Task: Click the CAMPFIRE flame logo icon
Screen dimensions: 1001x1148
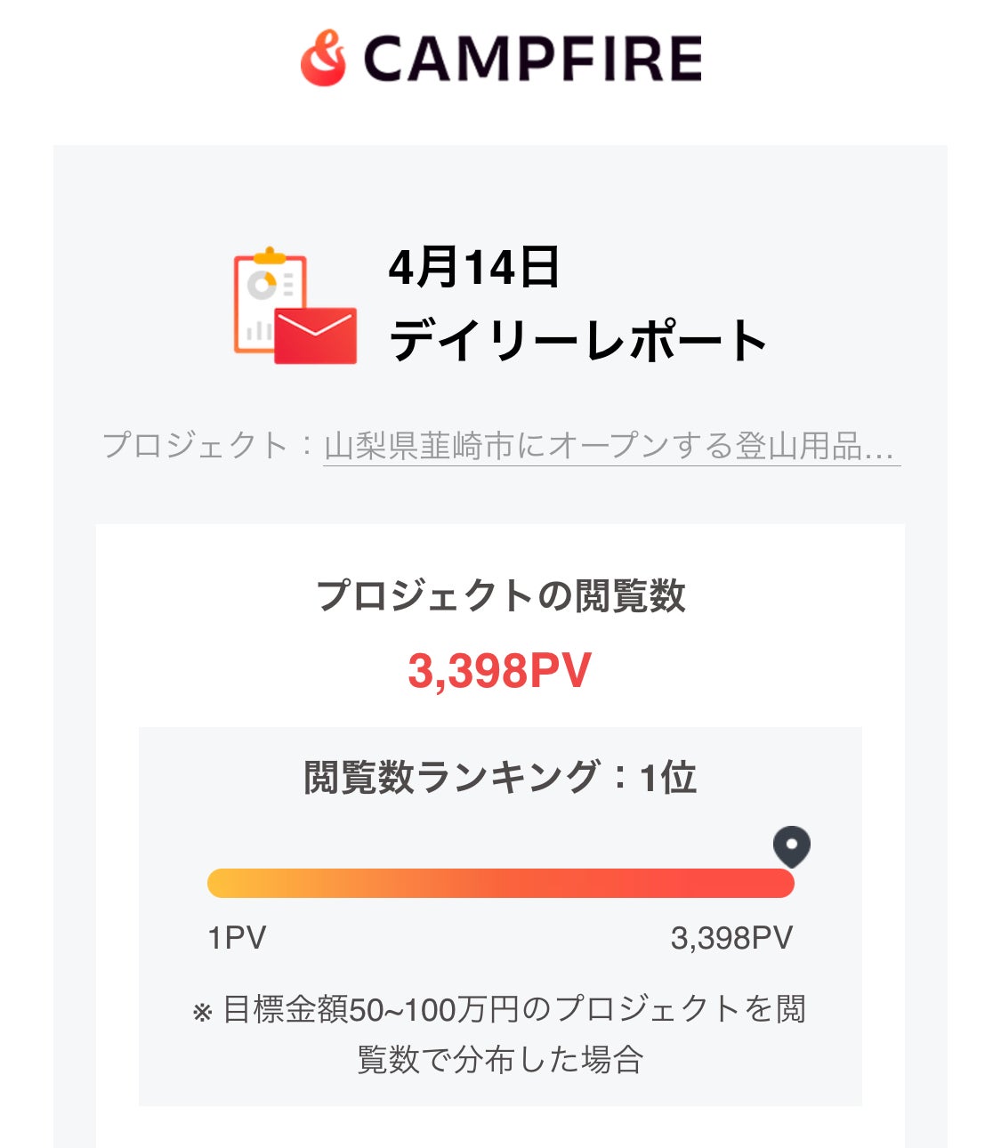Action: [x=323, y=59]
